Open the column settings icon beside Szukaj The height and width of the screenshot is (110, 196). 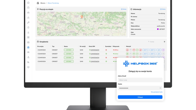click(x=165, y=42)
